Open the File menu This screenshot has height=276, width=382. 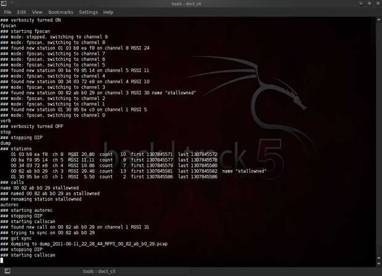coord(7,12)
